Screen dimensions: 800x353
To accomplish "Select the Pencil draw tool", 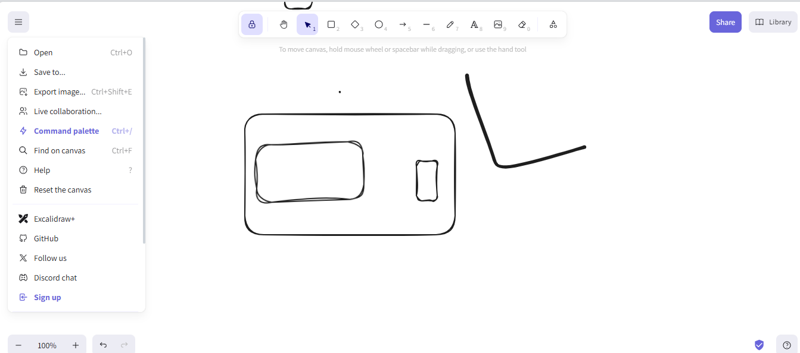I will coord(450,24).
